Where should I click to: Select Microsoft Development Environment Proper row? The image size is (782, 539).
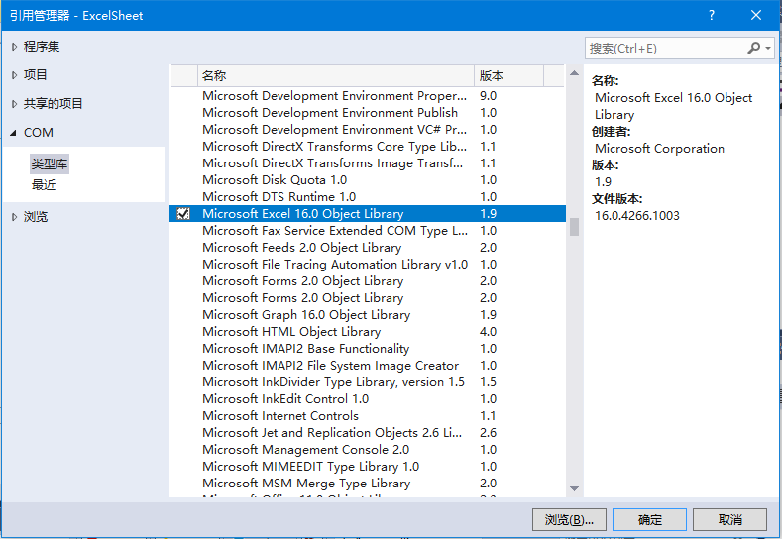368,96
